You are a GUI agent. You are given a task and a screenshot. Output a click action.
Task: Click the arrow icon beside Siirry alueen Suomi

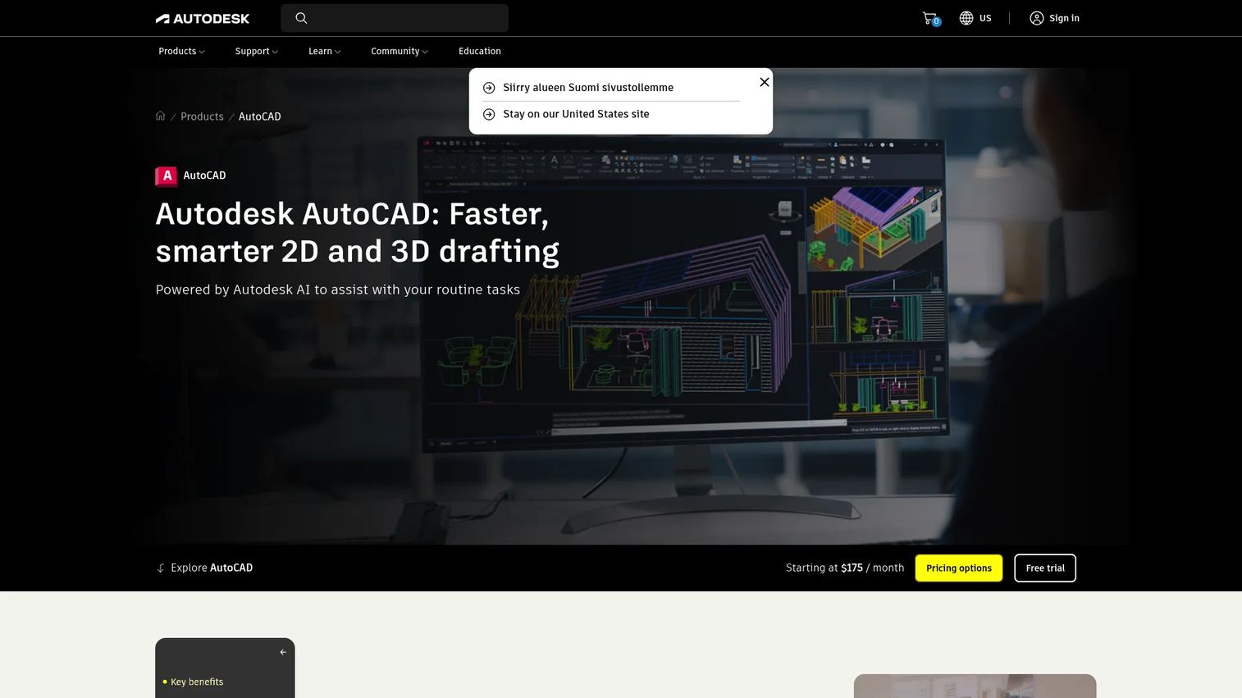pos(489,88)
